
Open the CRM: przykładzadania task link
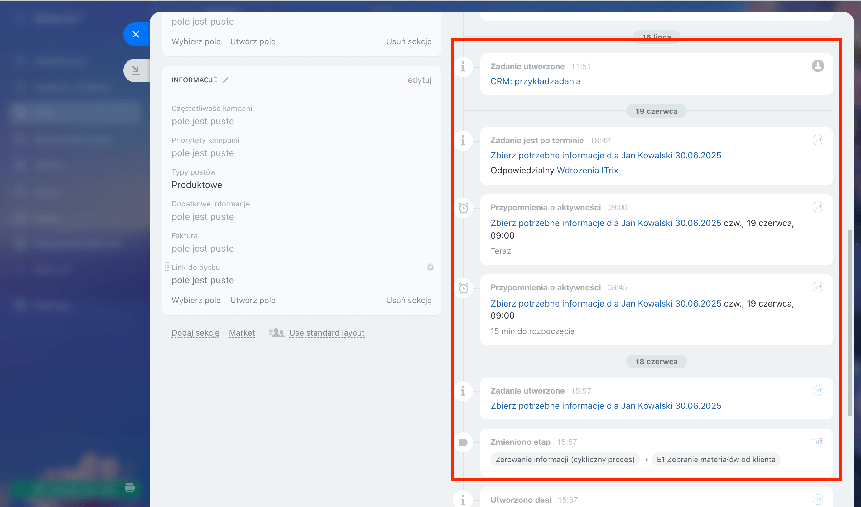(535, 81)
